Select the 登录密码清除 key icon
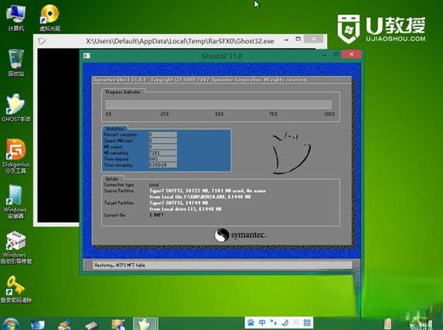This screenshot has height=330, width=443. [15, 289]
